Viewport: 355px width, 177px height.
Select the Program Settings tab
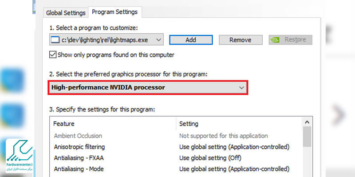[x=114, y=12]
